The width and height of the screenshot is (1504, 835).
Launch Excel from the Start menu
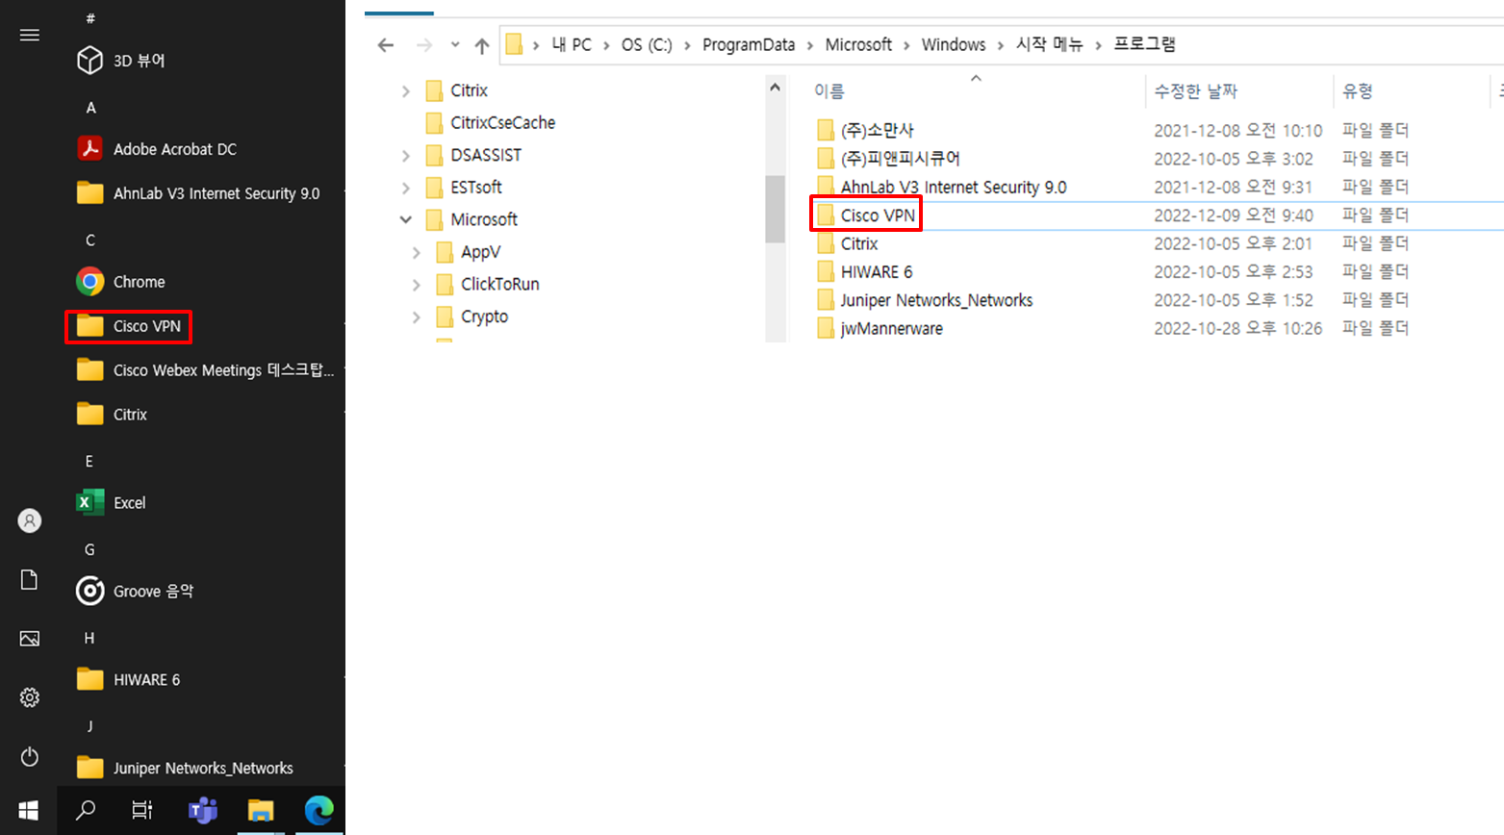(111, 503)
